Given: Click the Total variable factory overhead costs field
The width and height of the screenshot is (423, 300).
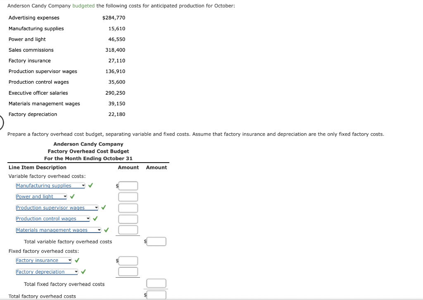Looking at the screenshot, I should coord(157,241).
